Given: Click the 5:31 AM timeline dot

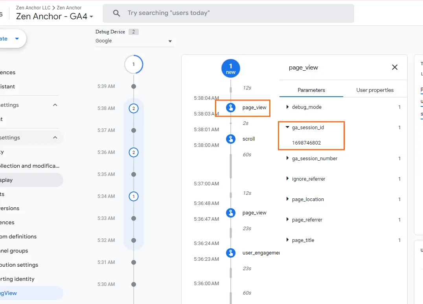Looking at the screenshot, I should click(x=134, y=262).
